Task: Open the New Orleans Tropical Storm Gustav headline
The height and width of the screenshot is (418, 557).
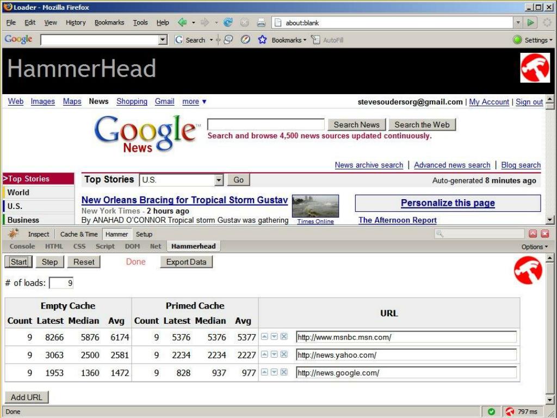Action: [x=184, y=200]
